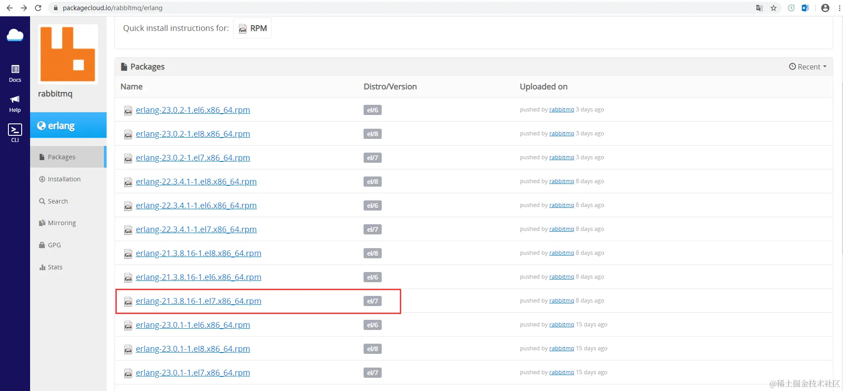Viewport: 843px width, 391px height.
Task: Open the Recent sort dropdown
Action: click(x=808, y=67)
